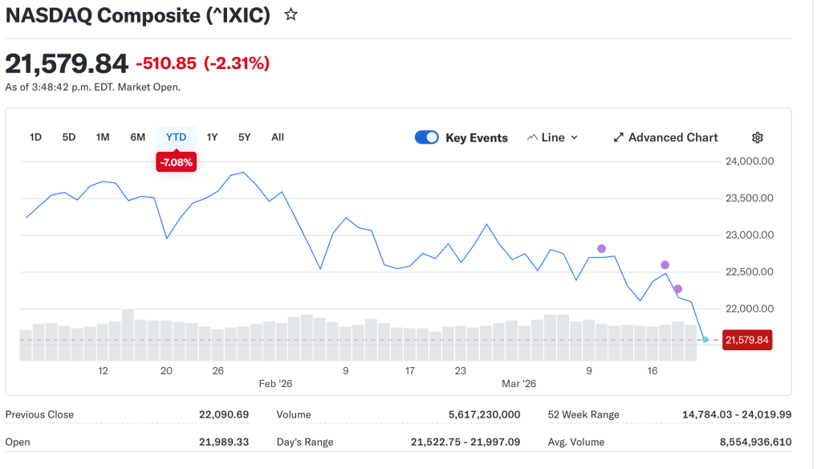Screen dimensions: 821x469
Task: Open chart settings gear icon
Action: (757, 137)
